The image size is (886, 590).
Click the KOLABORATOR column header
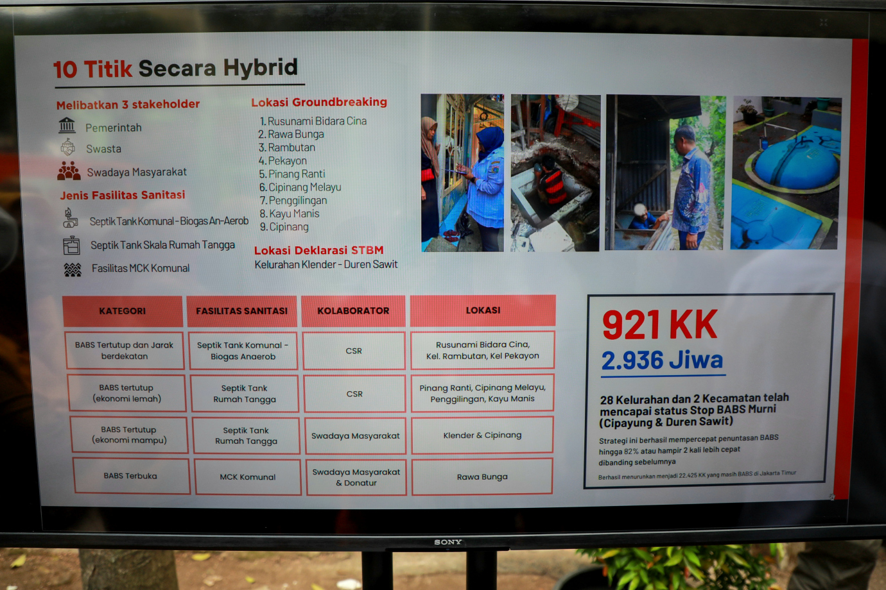click(353, 310)
